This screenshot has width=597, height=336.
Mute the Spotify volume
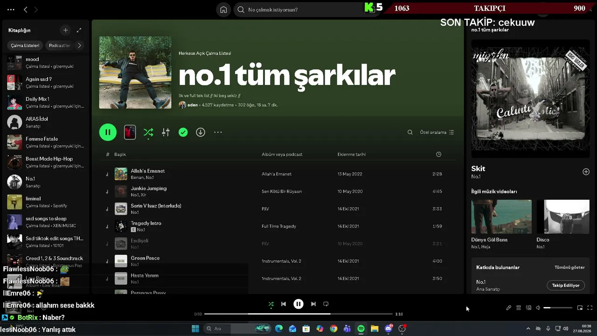click(x=538, y=308)
